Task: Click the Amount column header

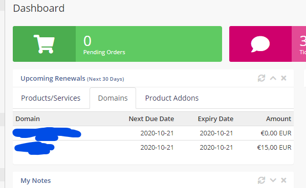Action: click(278, 119)
